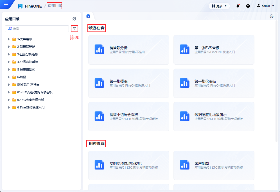The image size is (280, 192).
Task: Click the main content vertical scrollbar
Action: [x=277, y=81]
